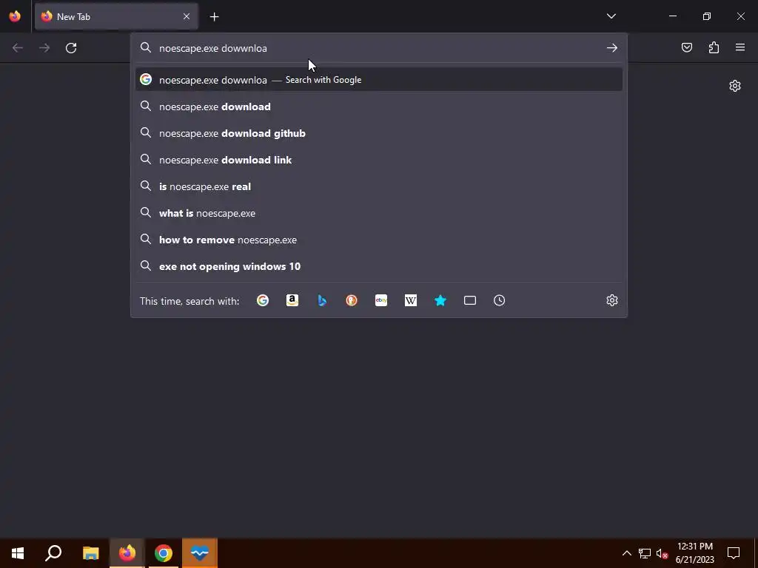Click the muted volume tray icon
Viewport: 758px width, 568px height.
662,553
